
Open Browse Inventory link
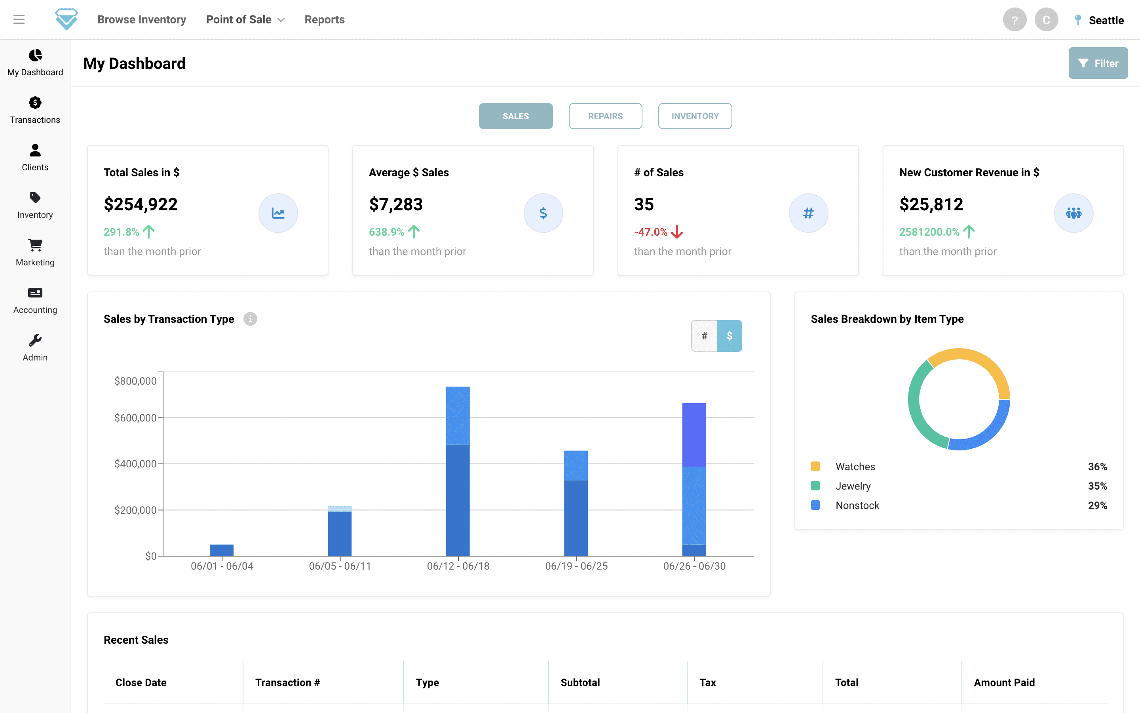point(142,19)
